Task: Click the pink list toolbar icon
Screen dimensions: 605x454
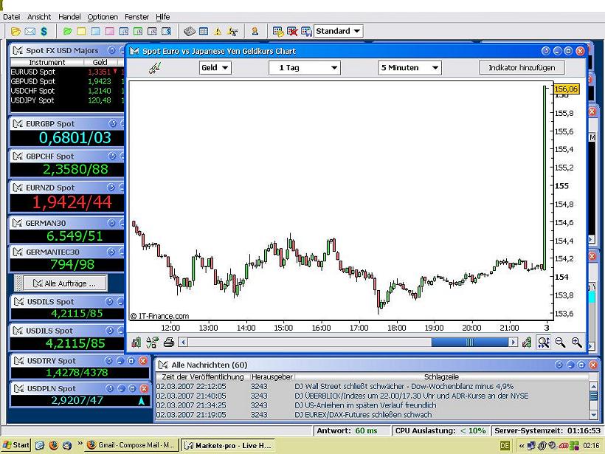Action: pos(110,31)
